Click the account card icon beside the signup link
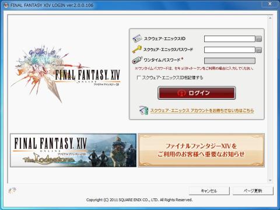Screen dimensions: 280x210 click(x=144, y=111)
